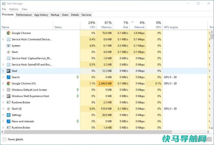214x145 pixels.
Task: Select the Slack (4) icon
Action: 8,109
